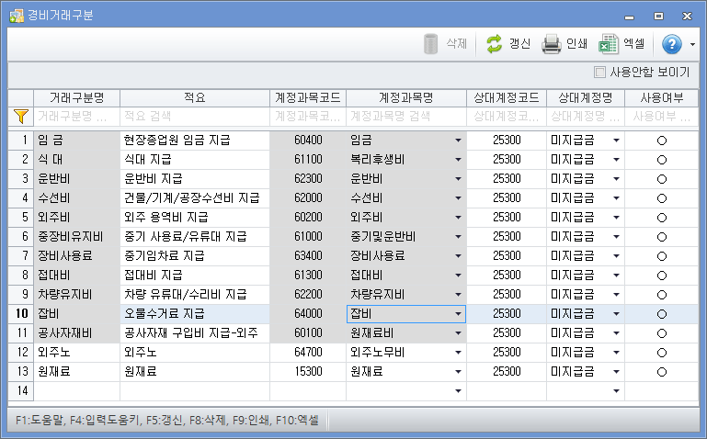Sort by 계정과목명 column header

[406, 97]
